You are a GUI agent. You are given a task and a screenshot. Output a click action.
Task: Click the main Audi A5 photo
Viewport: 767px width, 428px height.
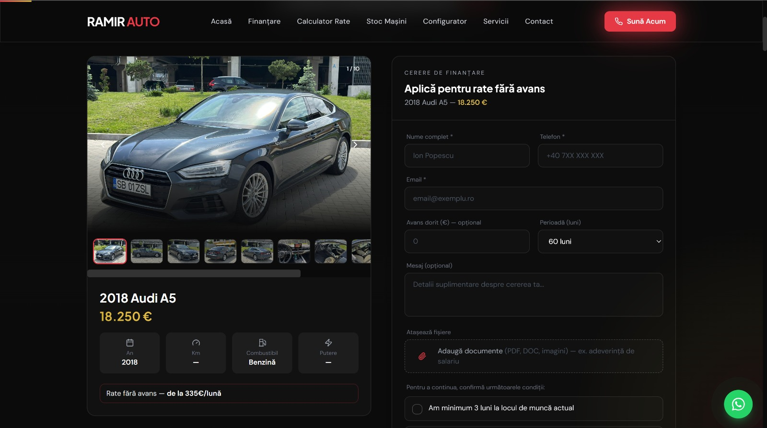tap(229, 145)
